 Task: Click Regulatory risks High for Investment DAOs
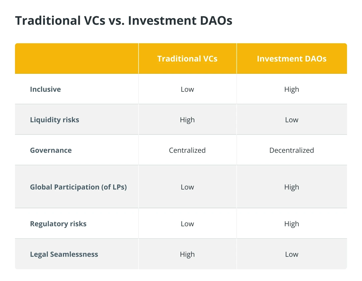point(292,224)
